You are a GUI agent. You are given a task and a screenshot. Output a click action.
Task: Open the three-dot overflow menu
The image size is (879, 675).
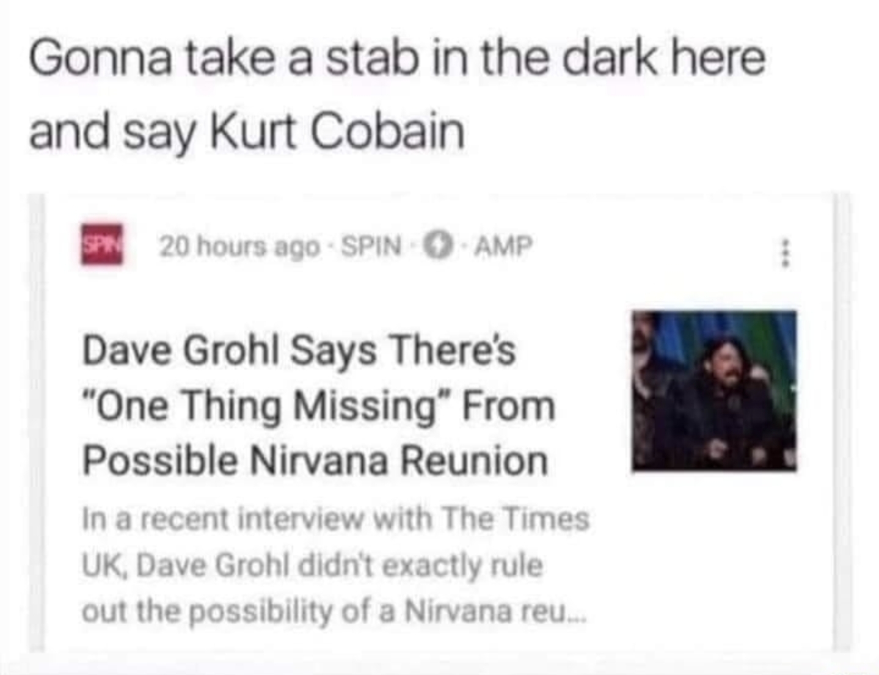(786, 253)
